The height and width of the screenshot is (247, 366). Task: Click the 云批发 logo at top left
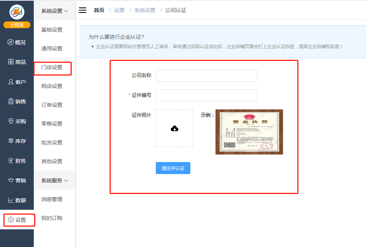(x=17, y=16)
